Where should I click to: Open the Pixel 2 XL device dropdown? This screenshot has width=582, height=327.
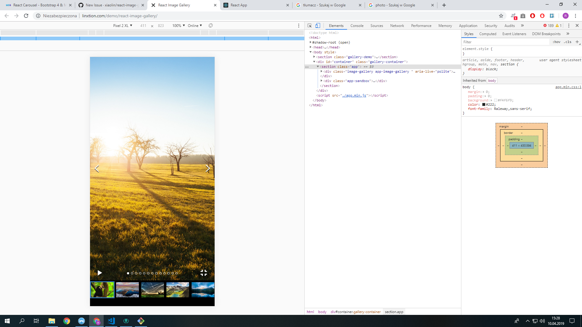(x=123, y=26)
